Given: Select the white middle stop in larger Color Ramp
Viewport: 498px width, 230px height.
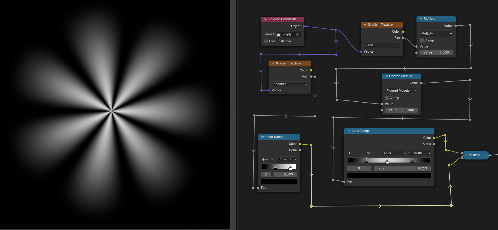Looking at the screenshot, I should click(x=387, y=162).
